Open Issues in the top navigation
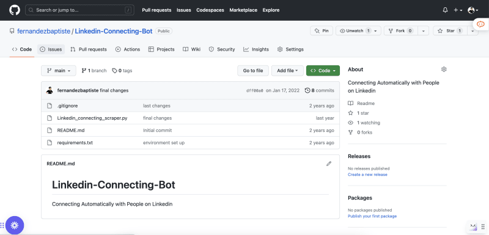Image resolution: width=489 pixels, height=235 pixels. click(184, 10)
